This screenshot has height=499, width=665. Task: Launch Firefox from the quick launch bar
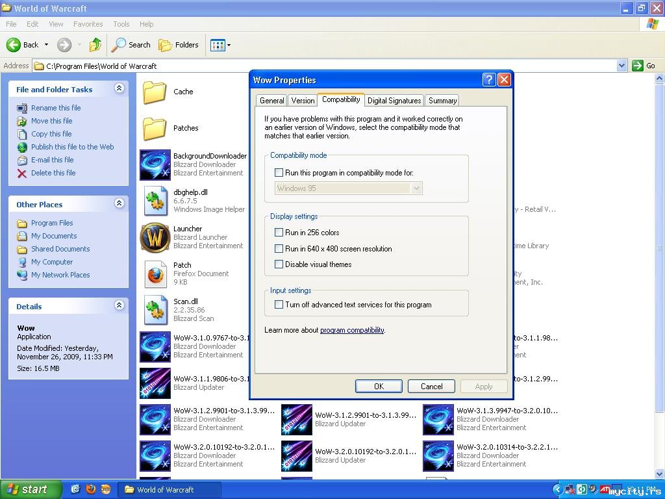pyautogui.click(x=91, y=489)
